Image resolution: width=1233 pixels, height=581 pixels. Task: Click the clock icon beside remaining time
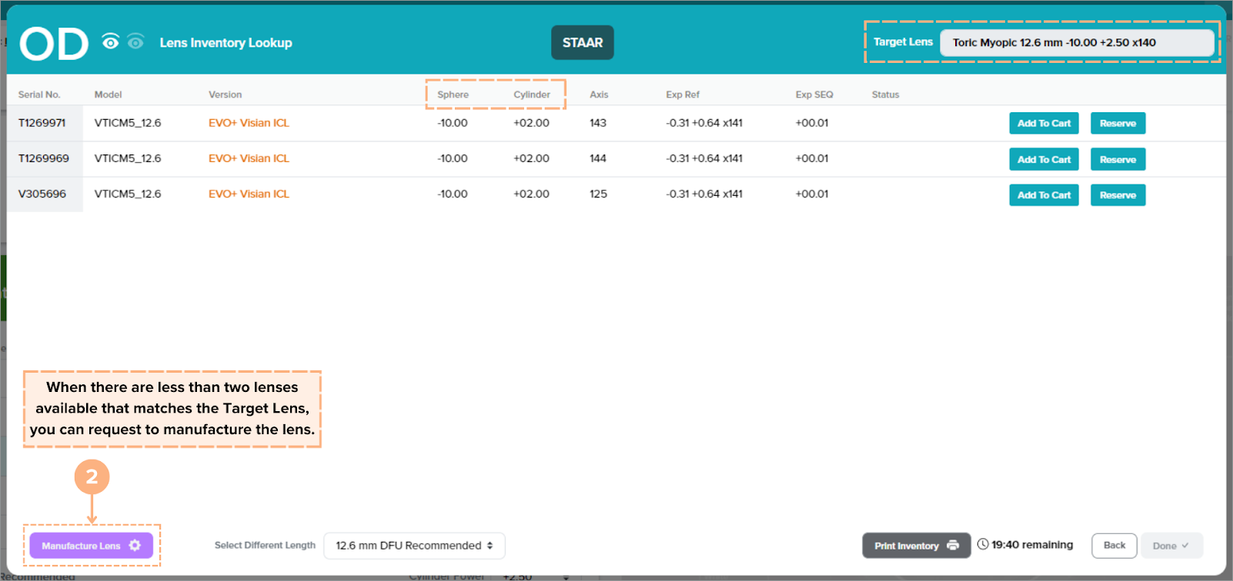[x=983, y=545]
